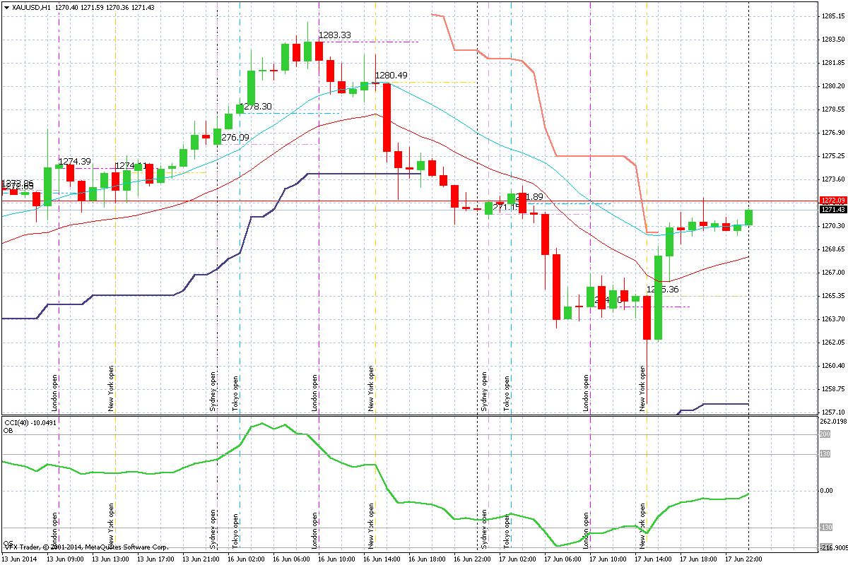The height and width of the screenshot is (565, 848).
Task: Select the red 1272.03 price tag
Action: tap(831, 200)
